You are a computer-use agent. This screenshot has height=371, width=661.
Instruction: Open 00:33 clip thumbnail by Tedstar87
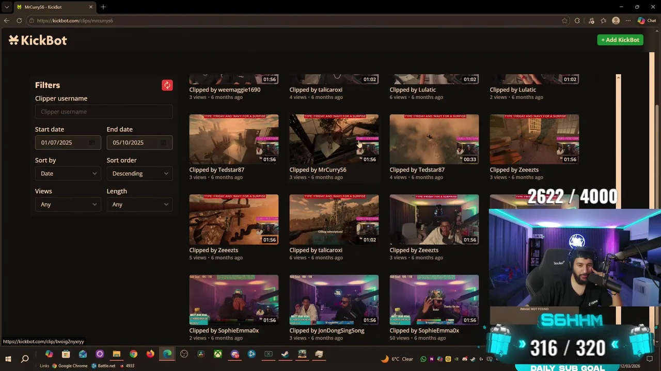434,139
